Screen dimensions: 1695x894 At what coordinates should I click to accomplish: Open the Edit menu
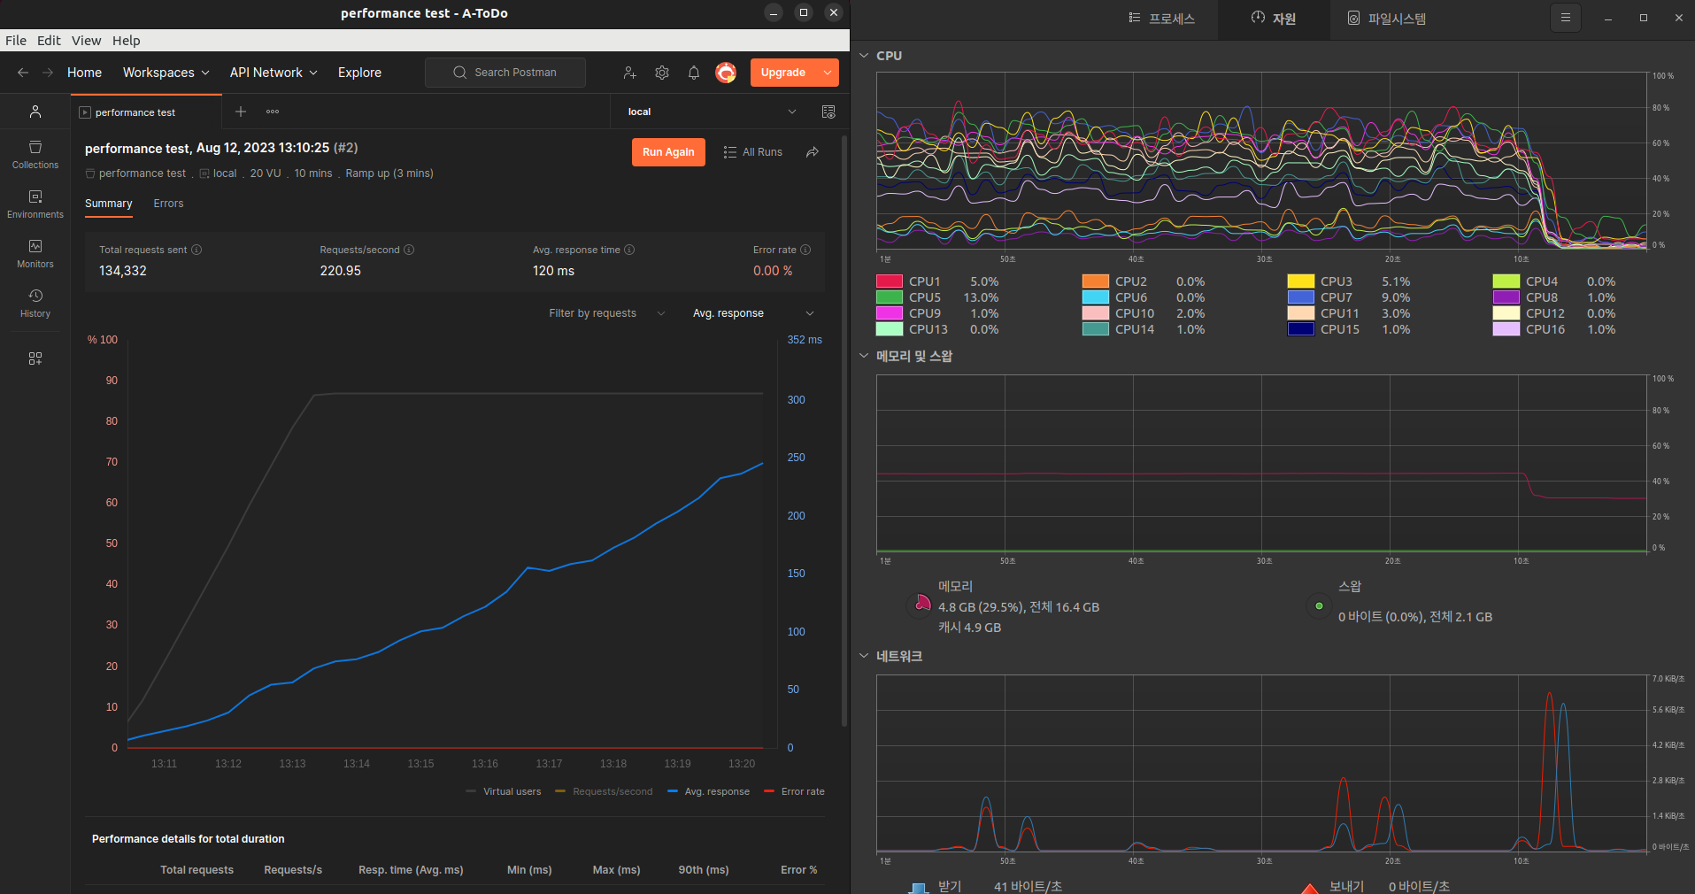click(49, 41)
